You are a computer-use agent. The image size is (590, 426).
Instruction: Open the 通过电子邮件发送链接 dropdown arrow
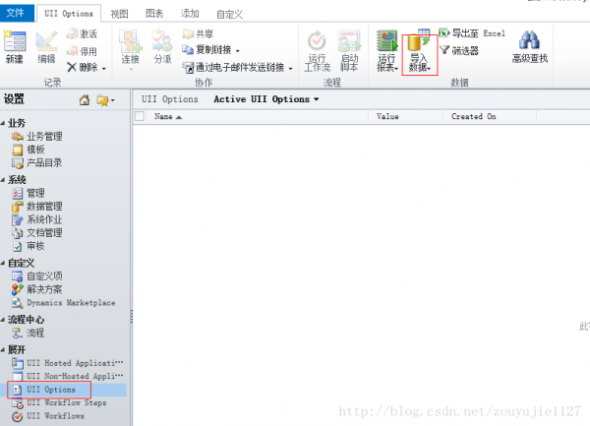click(x=290, y=69)
